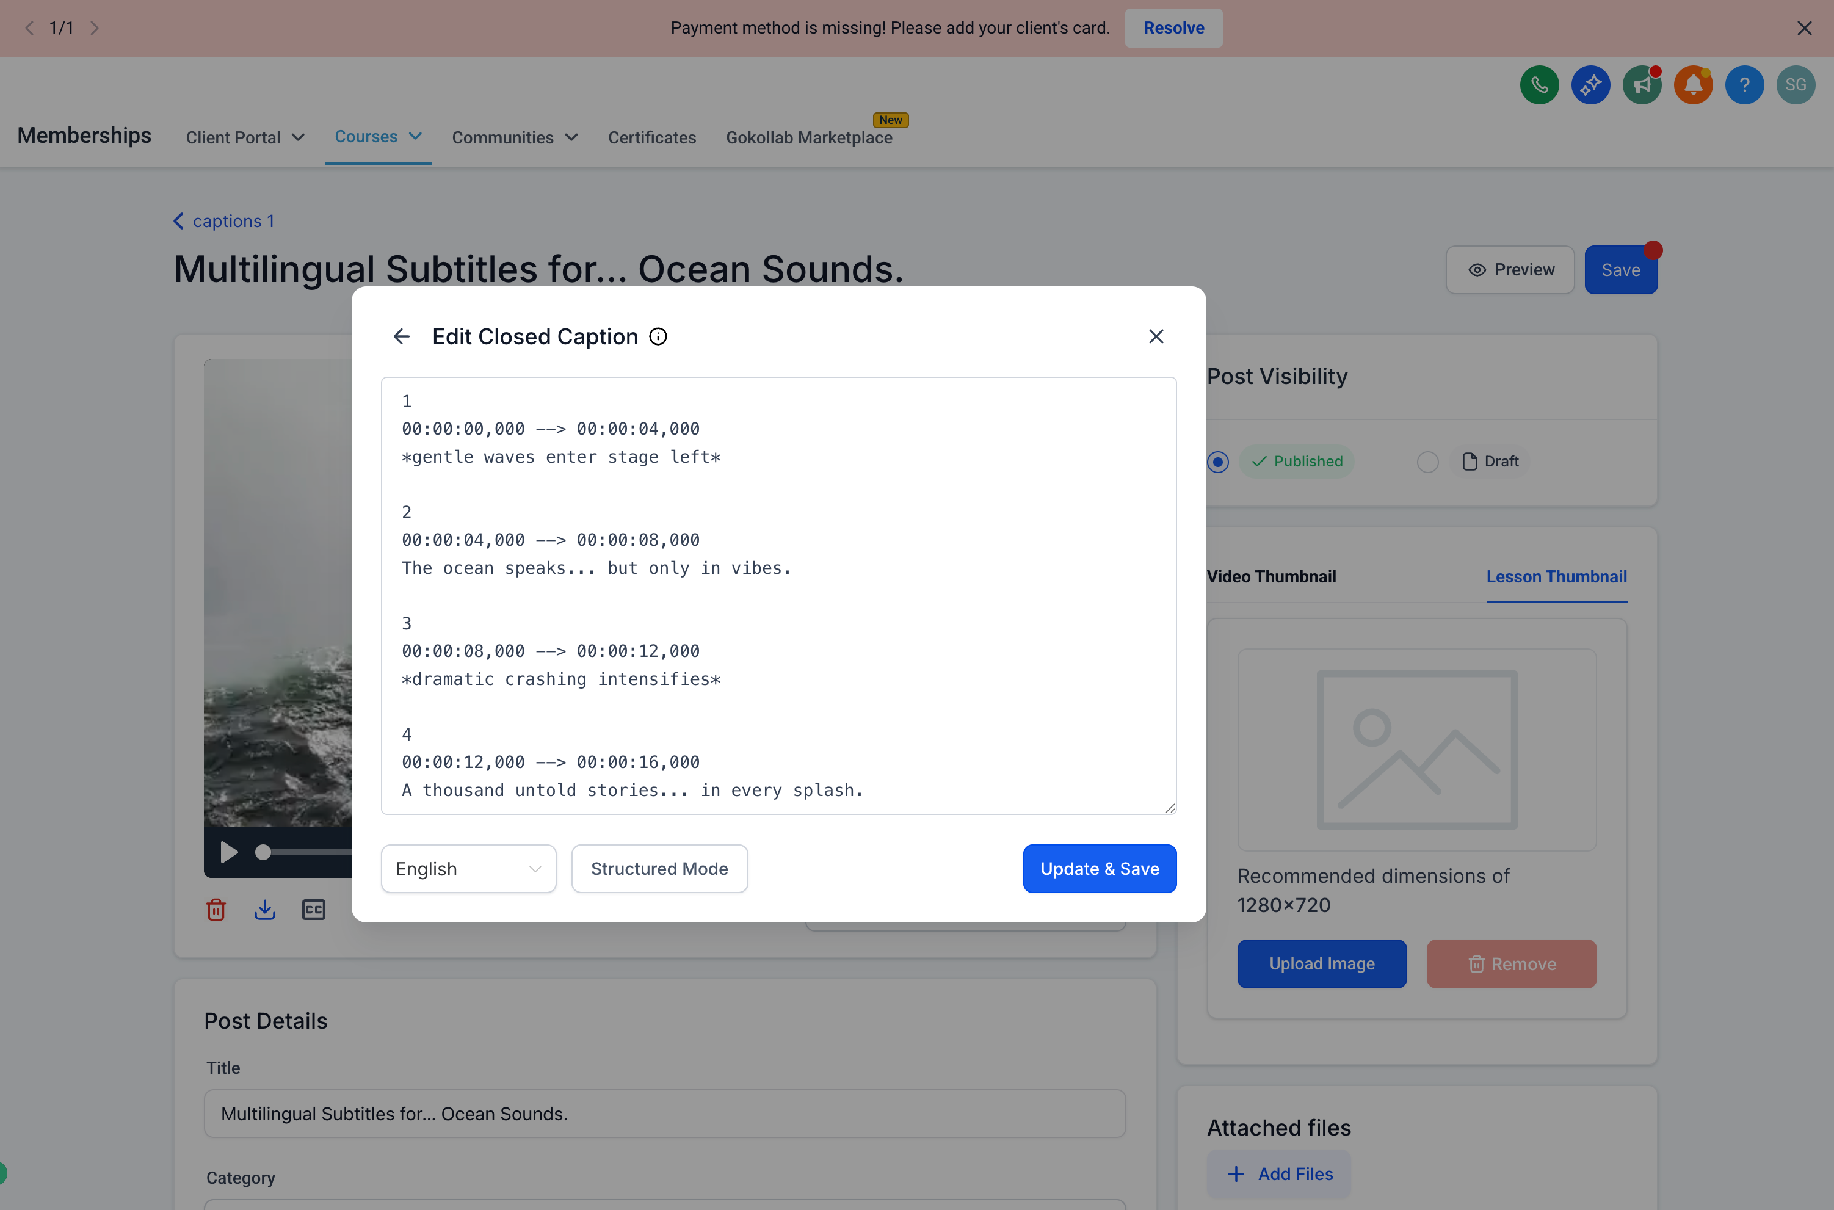
Task: Select the Draft visibility radio button
Action: pos(1427,462)
